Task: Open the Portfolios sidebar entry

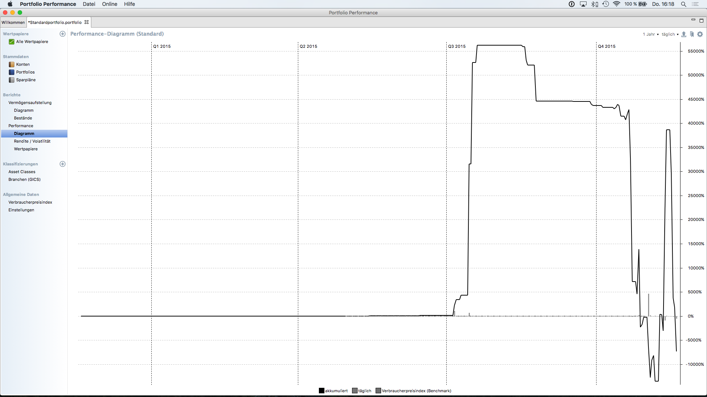Action: pyautogui.click(x=25, y=72)
